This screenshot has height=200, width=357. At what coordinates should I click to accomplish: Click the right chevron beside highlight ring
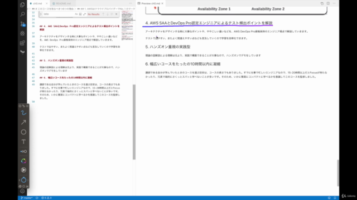(28, 180)
